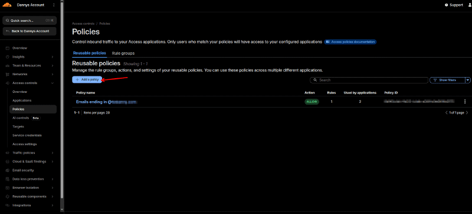472x214 pixels.
Task: Open the dropdown arrow beside Show filters
Action: tap(467, 80)
